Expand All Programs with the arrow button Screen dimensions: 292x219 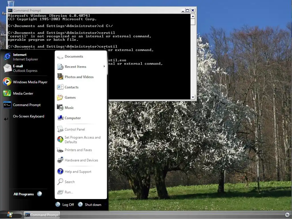39,194
